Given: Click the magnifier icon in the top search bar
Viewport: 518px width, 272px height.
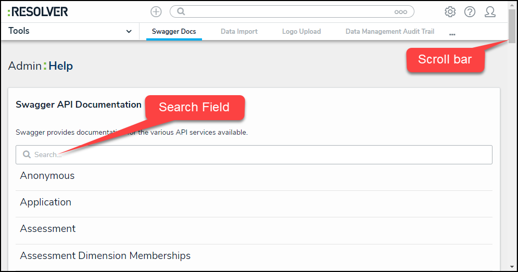Looking at the screenshot, I should 181,11.
